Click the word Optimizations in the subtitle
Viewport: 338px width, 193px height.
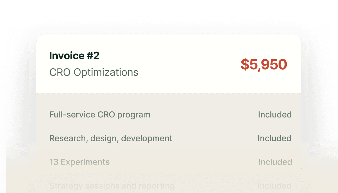tap(106, 72)
